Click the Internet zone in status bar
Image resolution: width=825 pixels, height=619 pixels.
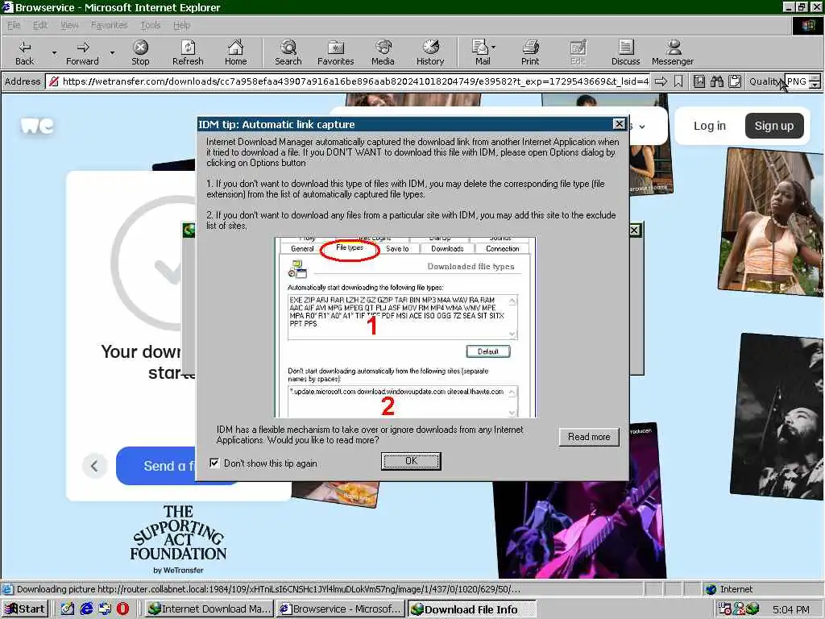tap(736, 589)
